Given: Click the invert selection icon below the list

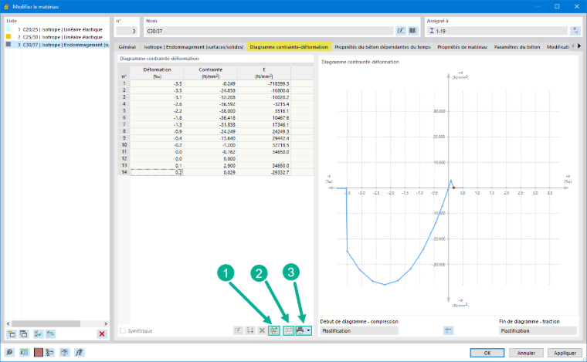Looking at the screenshot, I should 50,334.
